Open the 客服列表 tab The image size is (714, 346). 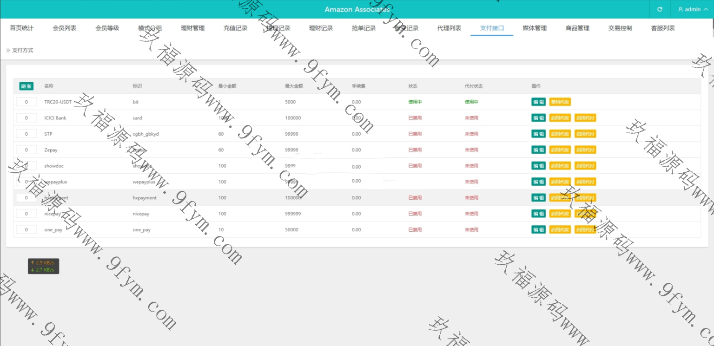pos(663,28)
